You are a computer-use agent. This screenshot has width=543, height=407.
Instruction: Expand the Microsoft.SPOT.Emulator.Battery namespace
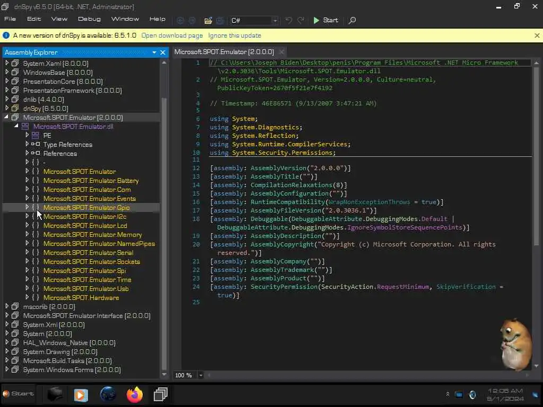[27, 180]
